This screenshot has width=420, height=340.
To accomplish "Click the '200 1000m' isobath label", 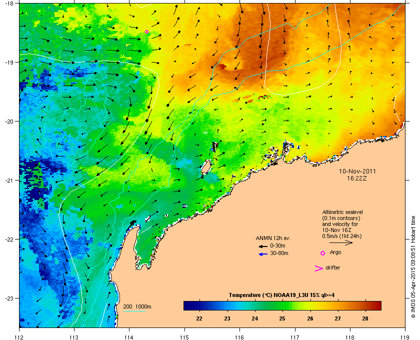I will point(137,307).
